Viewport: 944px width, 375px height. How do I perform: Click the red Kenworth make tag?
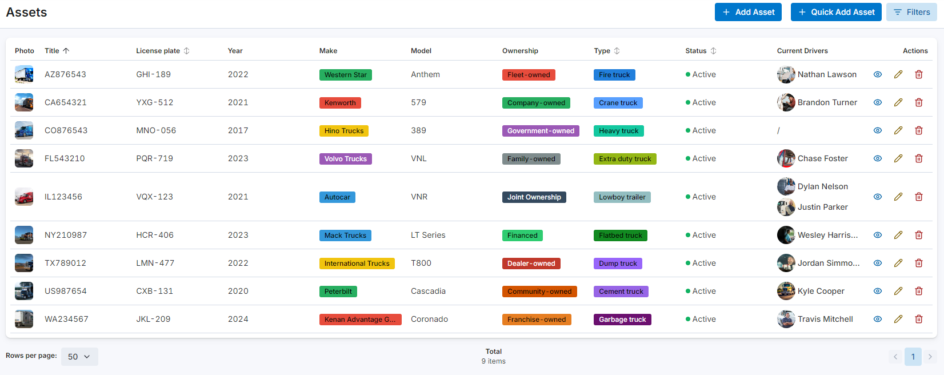coord(340,103)
